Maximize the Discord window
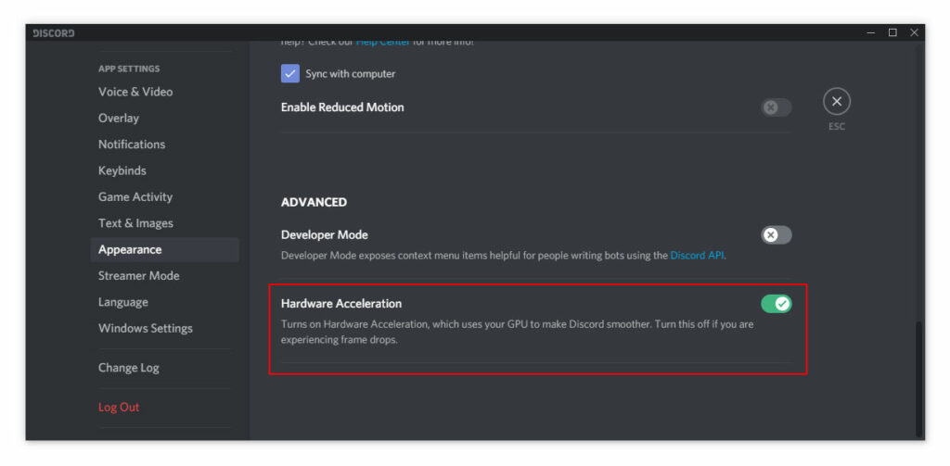950x466 pixels. coord(892,32)
